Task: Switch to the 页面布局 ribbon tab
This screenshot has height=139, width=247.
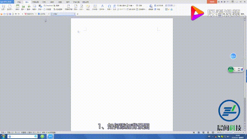Action: (x=36, y=2)
